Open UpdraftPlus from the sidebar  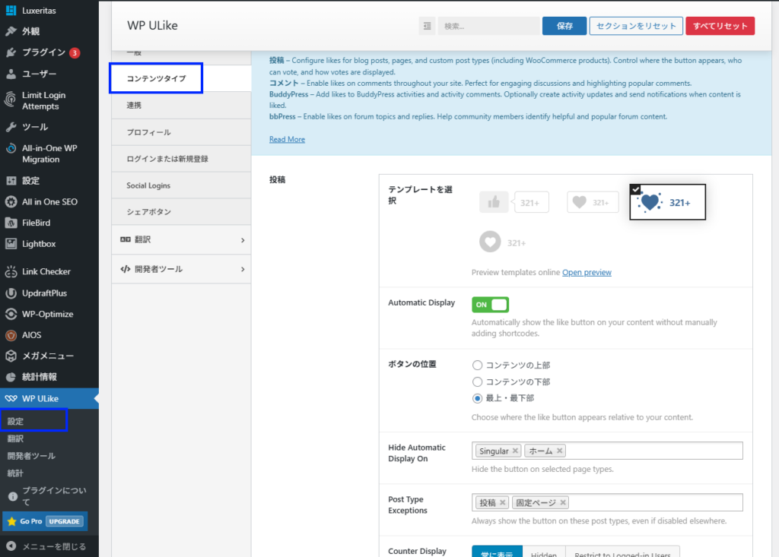(x=44, y=293)
